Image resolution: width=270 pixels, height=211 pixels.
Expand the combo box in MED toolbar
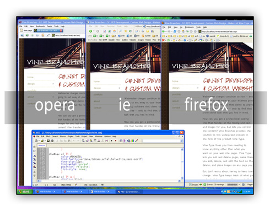point(182,141)
